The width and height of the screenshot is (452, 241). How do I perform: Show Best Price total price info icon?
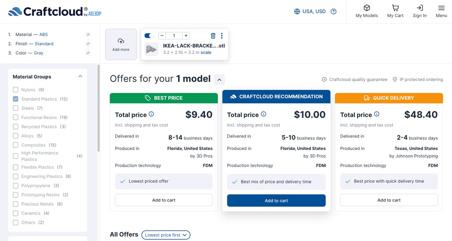(151, 114)
